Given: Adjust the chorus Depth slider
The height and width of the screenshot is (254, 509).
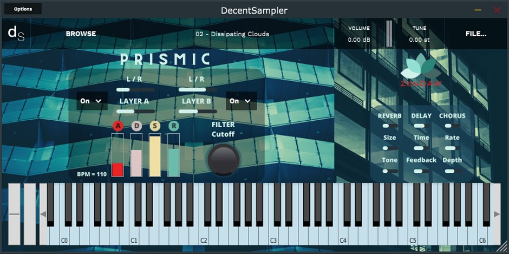Looking at the screenshot, I should point(452,171).
